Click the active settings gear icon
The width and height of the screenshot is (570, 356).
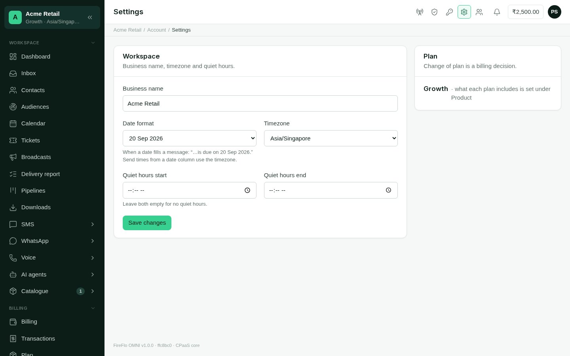464,12
